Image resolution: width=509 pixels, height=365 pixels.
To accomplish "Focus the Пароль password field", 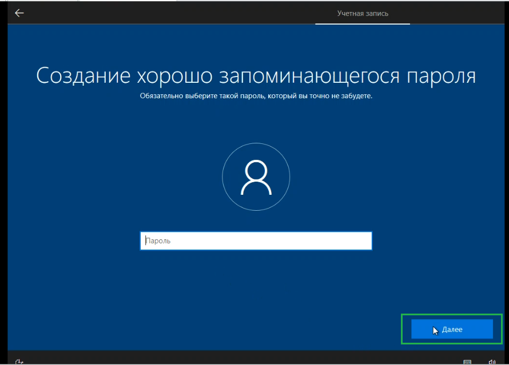I will [256, 241].
